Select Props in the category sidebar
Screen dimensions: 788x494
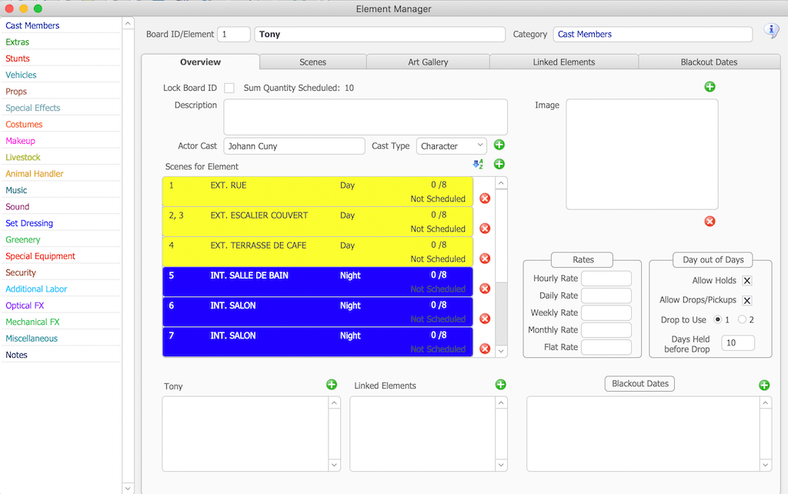[x=16, y=92]
